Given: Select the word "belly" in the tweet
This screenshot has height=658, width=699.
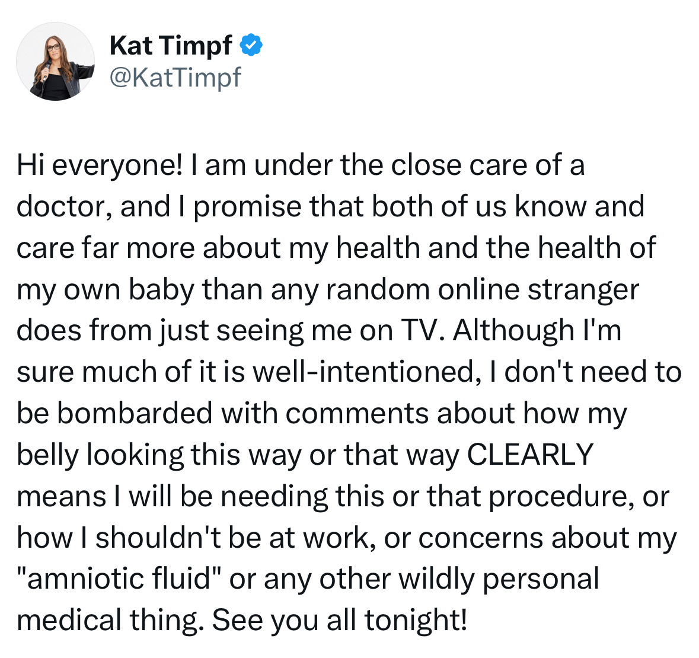Looking at the screenshot, I should [x=47, y=455].
